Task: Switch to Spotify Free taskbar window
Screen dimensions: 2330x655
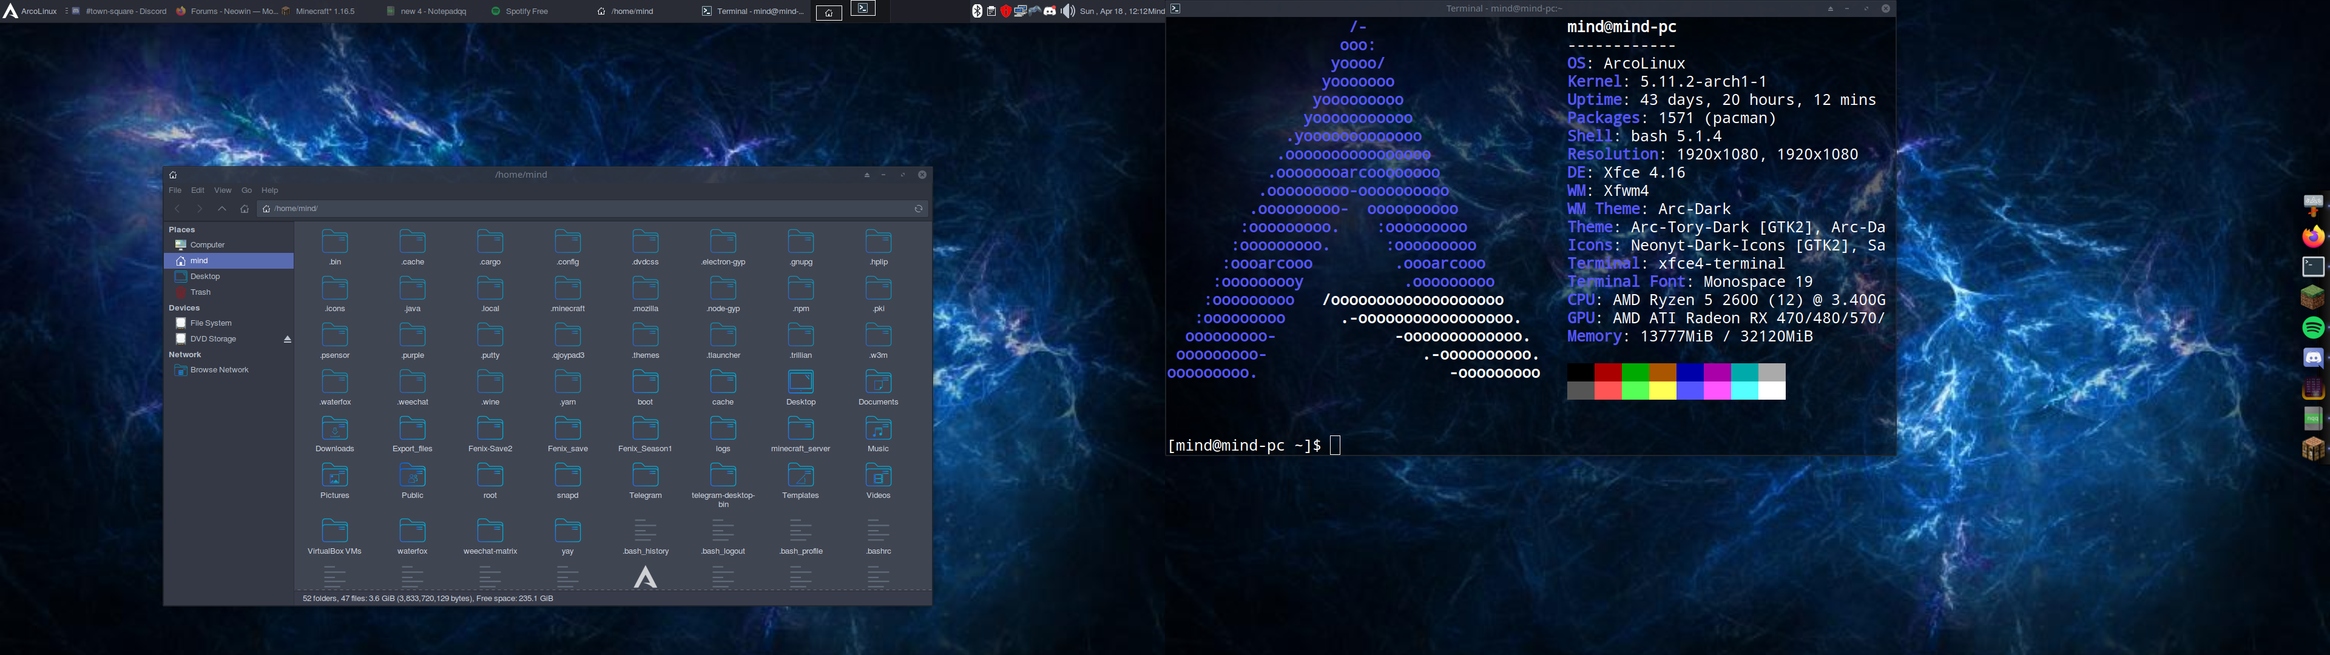Action: (x=521, y=12)
